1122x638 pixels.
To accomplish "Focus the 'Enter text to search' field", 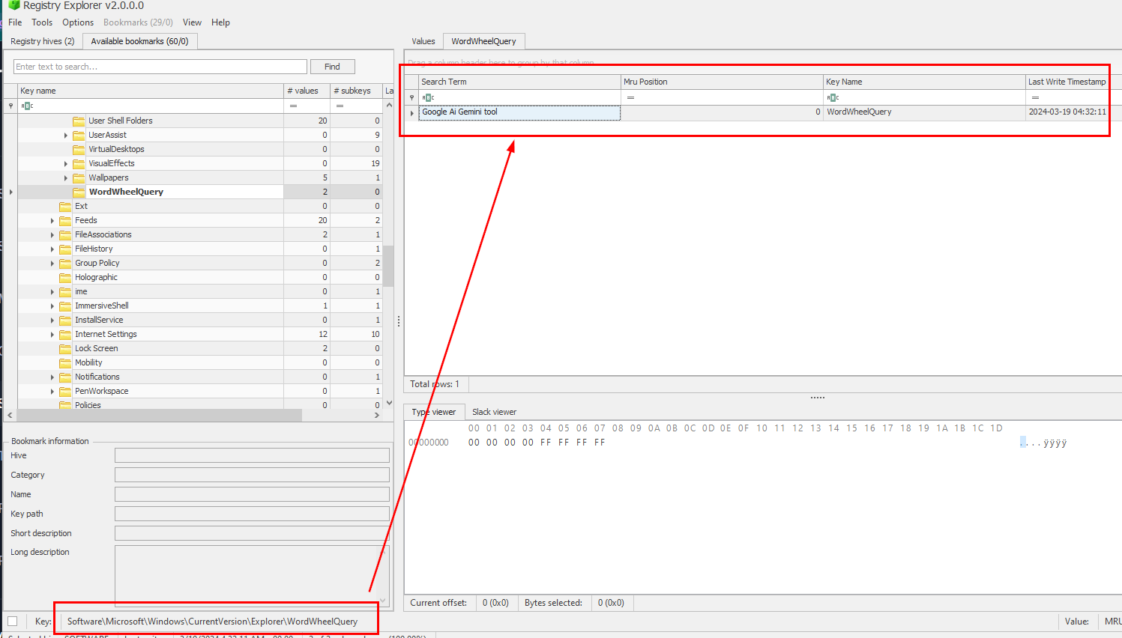I will click(160, 67).
